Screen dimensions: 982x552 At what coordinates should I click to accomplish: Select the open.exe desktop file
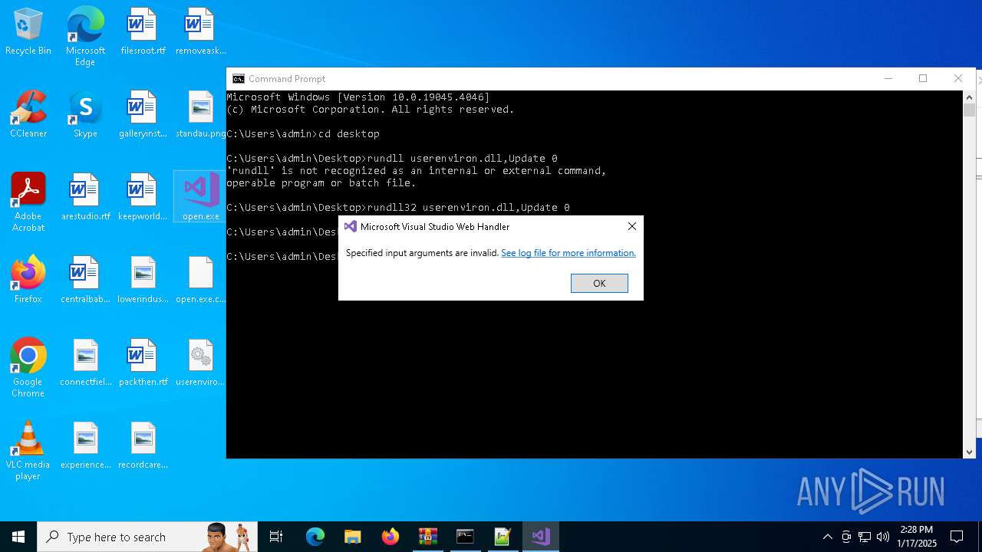(x=200, y=197)
